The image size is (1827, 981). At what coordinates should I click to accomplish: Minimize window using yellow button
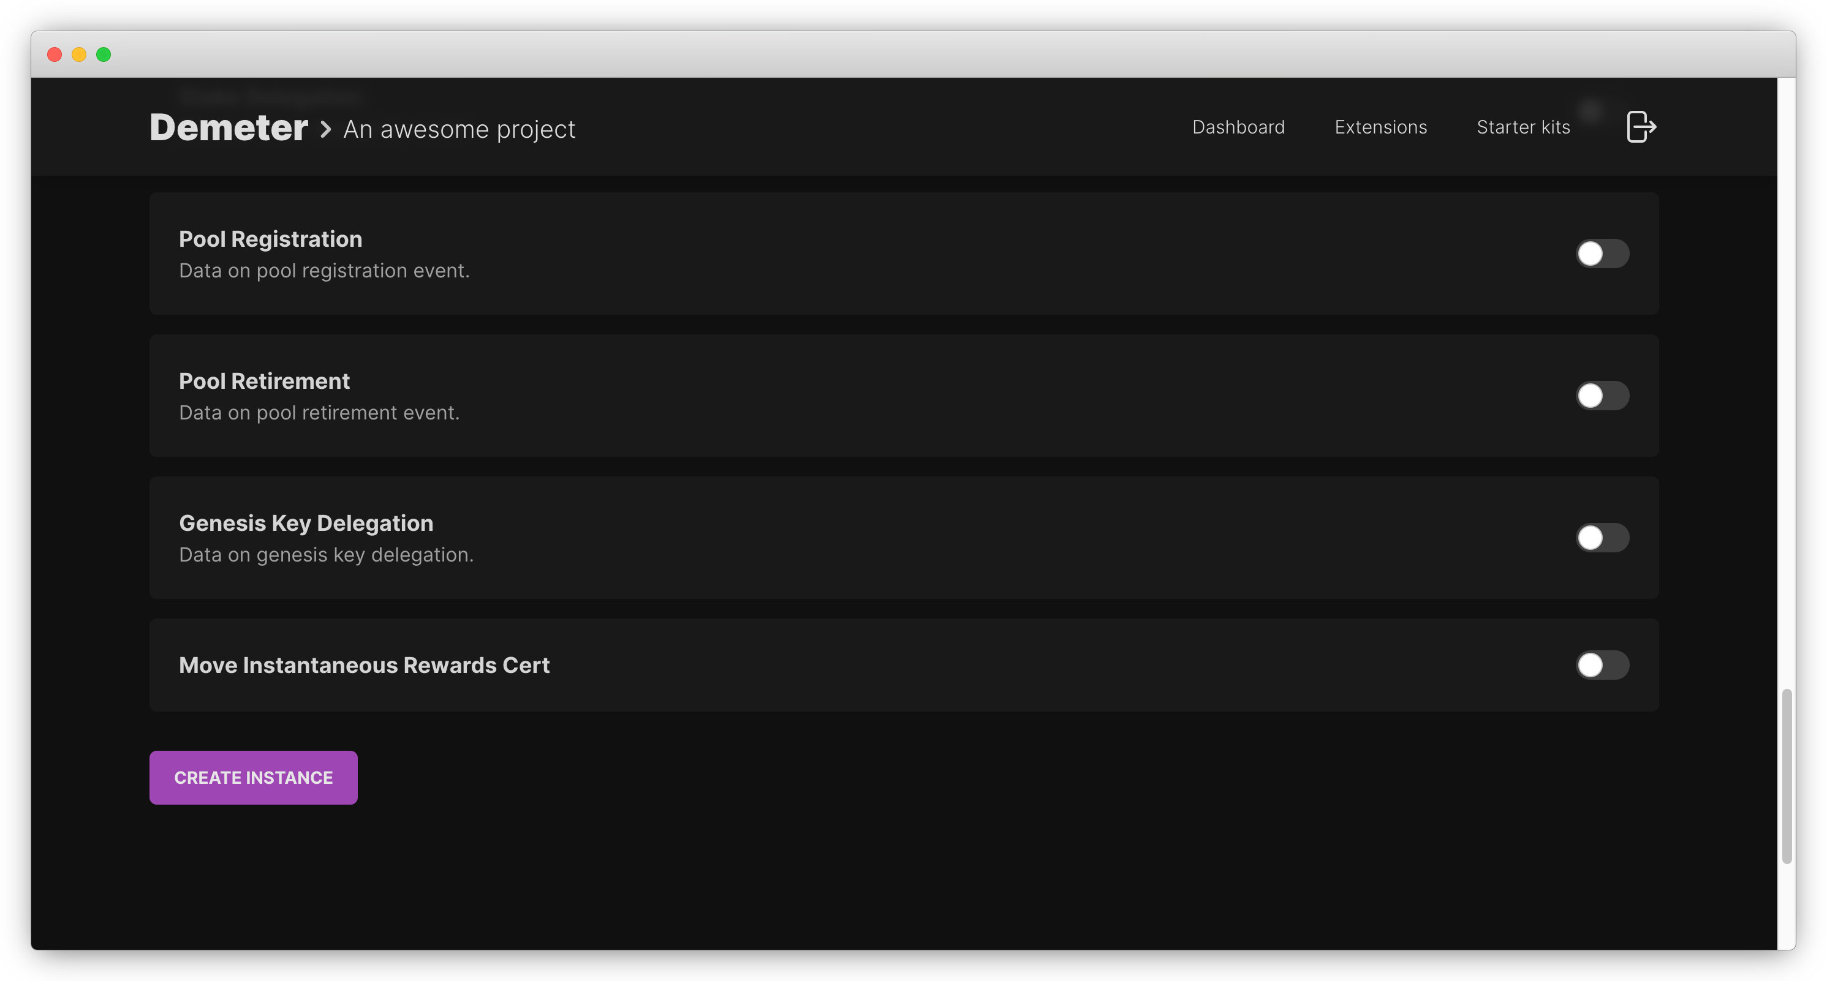(78, 55)
